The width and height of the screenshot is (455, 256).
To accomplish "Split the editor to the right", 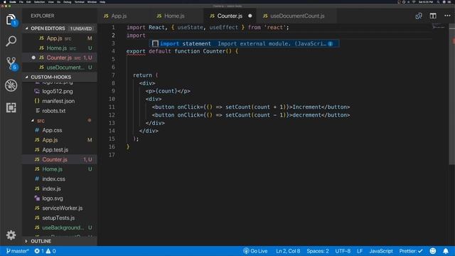I will click(433, 16).
